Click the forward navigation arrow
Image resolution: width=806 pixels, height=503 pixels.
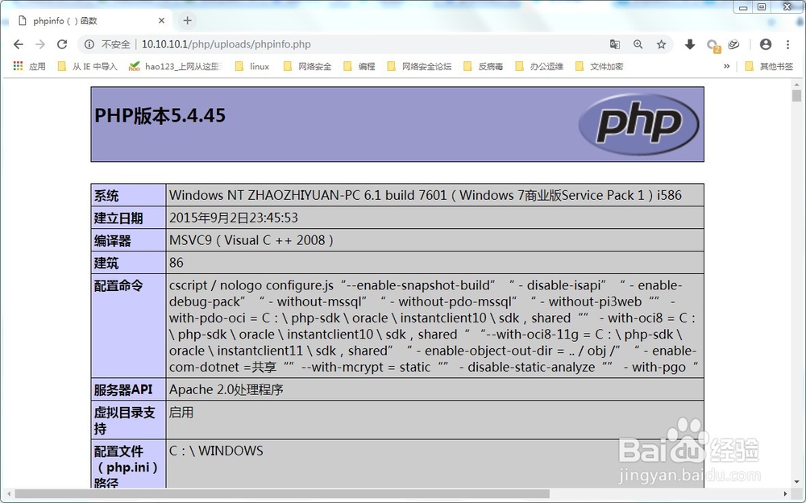(x=40, y=44)
